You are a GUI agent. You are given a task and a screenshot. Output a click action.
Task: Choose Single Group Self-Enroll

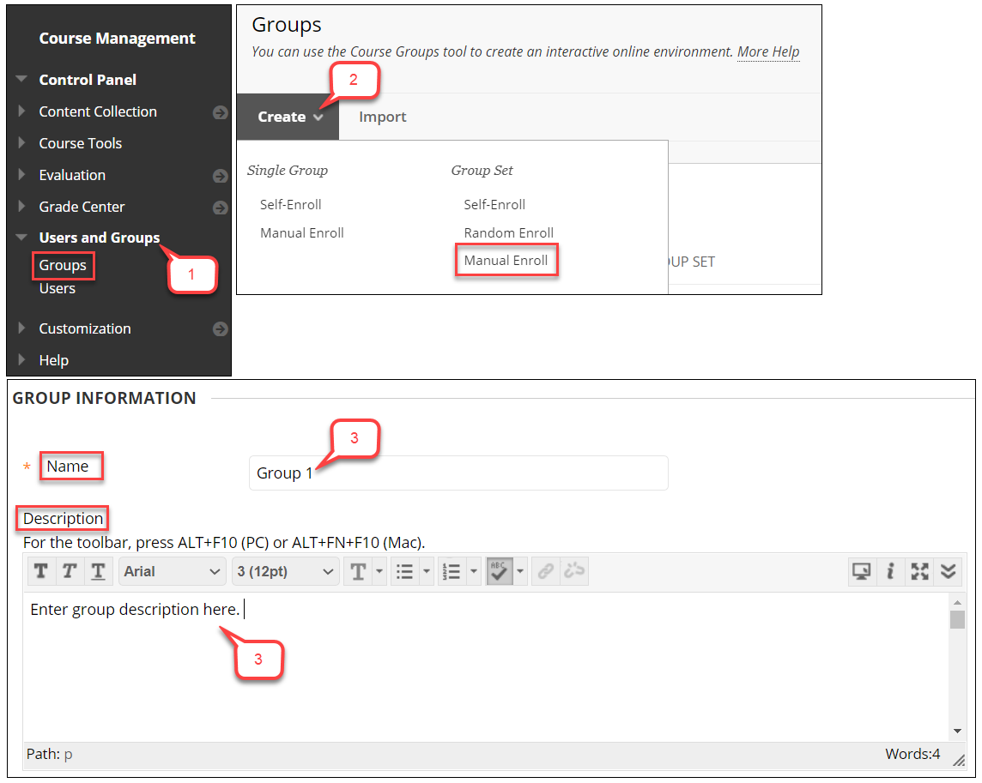point(291,205)
